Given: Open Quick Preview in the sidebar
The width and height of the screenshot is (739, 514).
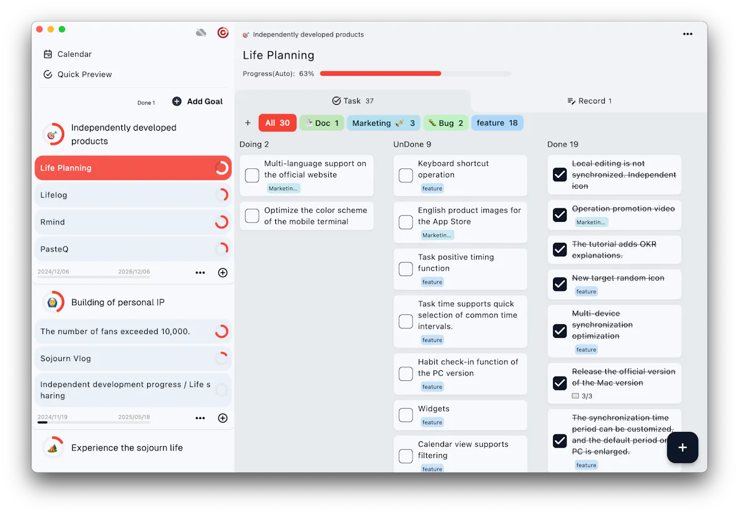Looking at the screenshot, I should point(78,75).
